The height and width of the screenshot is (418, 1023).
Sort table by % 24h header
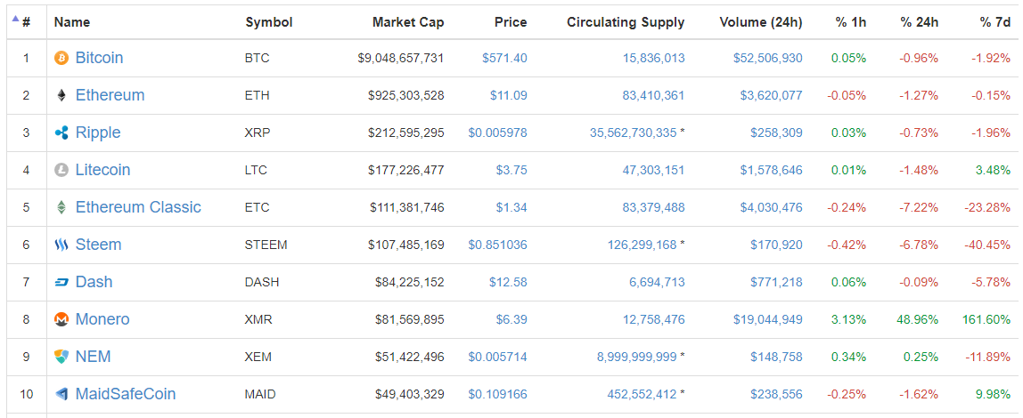coord(920,22)
